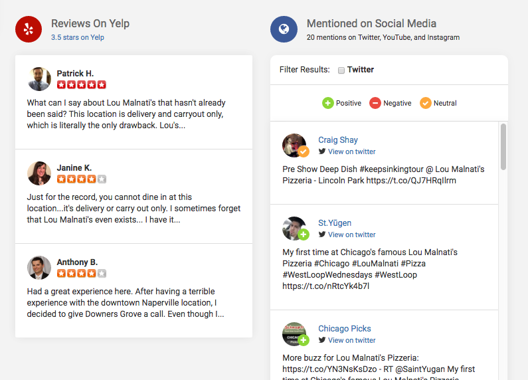Click View on twitter under Chicago Picks
528x380 pixels.
click(x=351, y=340)
